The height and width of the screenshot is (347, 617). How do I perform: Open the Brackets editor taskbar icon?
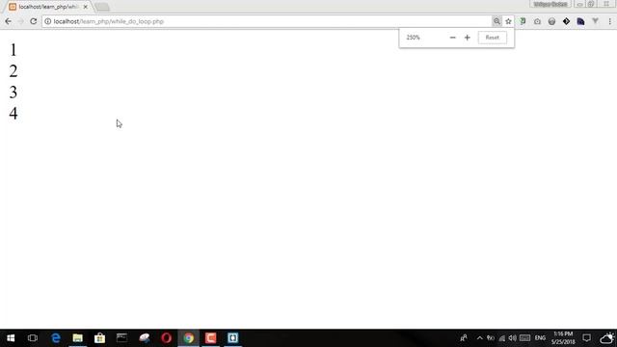(x=232, y=338)
